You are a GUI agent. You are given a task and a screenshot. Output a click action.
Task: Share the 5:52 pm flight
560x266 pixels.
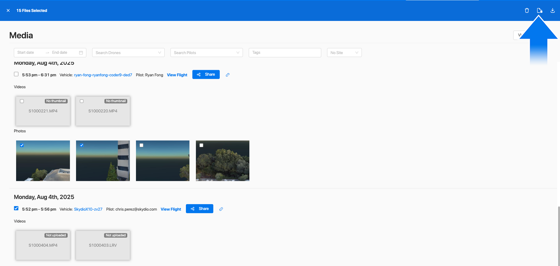pyautogui.click(x=199, y=209)
